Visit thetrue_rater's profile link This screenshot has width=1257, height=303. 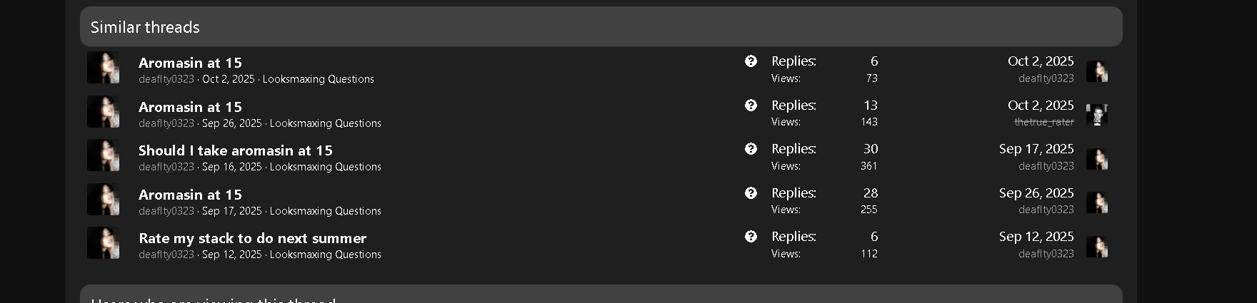(x=1043, y=122)
